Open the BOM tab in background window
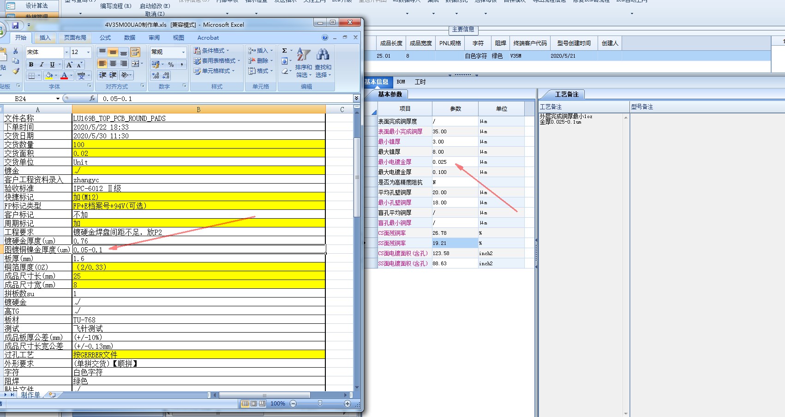The height and width of the screenshot is (417, 785). coord(401,82)
